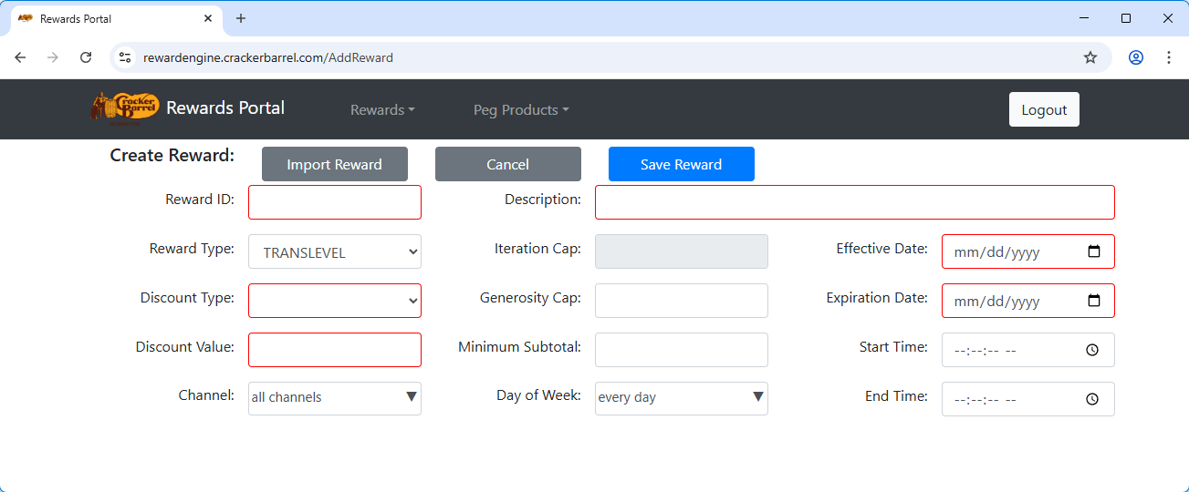1189x492 pixels.
Task: Focus the Reward ID input field
Action: click(x=334, y=202)
